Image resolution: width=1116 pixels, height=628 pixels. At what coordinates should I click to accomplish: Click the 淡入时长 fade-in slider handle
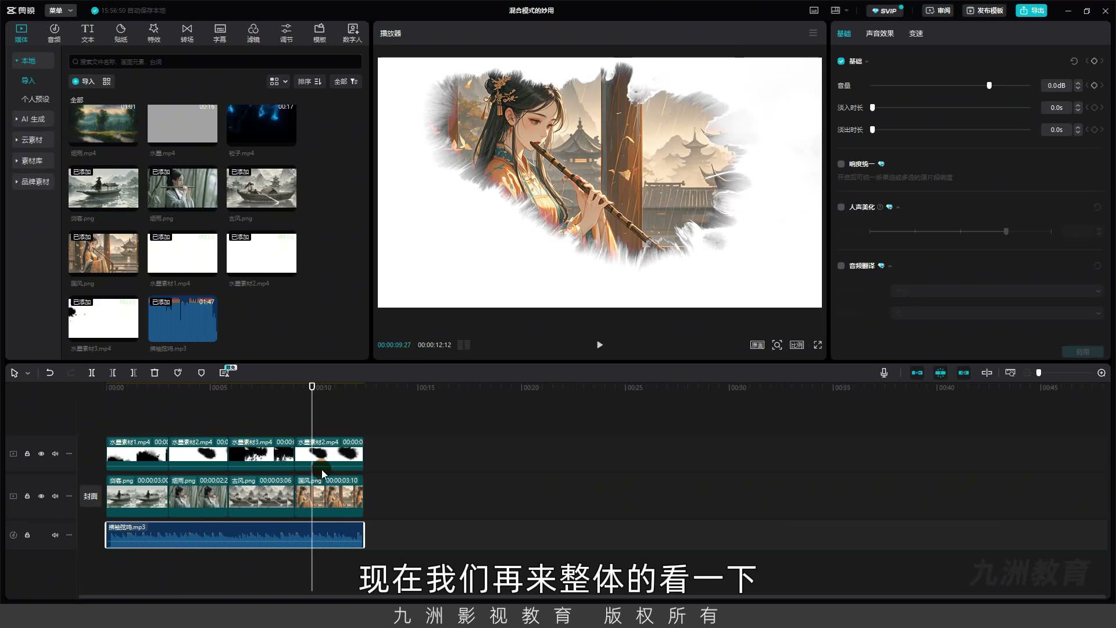click(872, 108)
